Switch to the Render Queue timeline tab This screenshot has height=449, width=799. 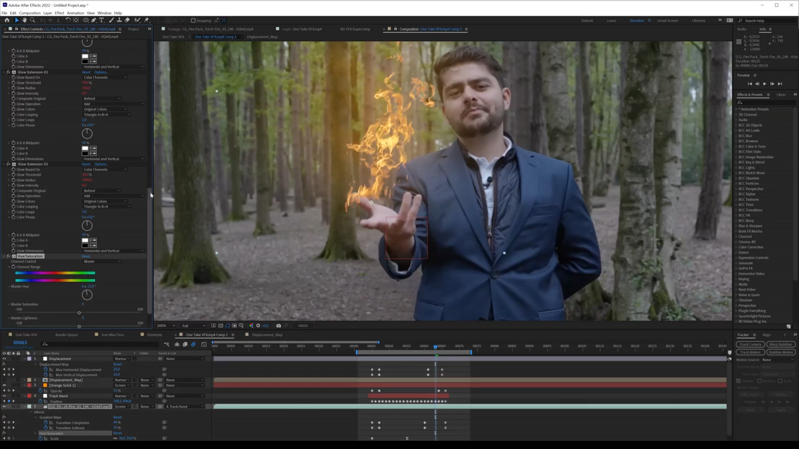pos(67,335)
